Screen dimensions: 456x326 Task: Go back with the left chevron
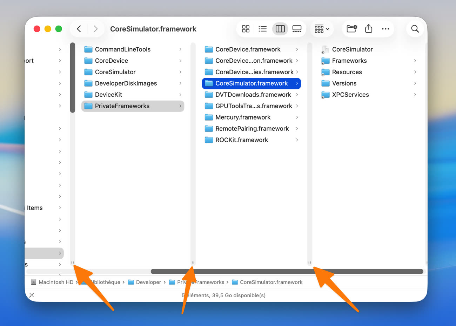(x=79, y=29)
